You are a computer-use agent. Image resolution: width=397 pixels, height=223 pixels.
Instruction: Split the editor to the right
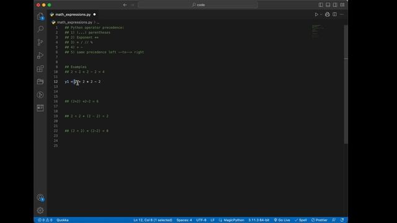pos(335,14)
